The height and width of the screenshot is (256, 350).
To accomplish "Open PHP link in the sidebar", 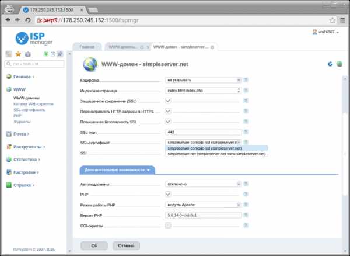I will tap(17, 116).
